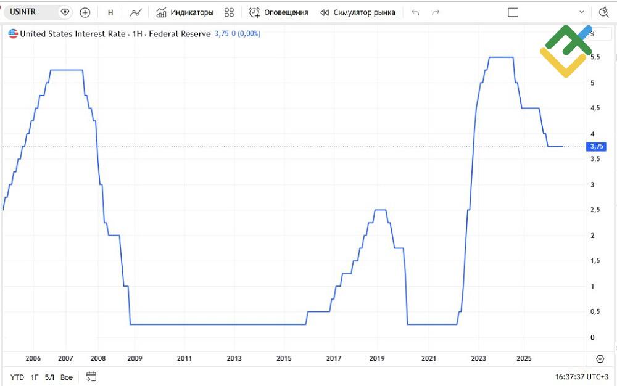Click the redo arrow icon
The height and width of the screenshot is (386, 617).
(436, 12)
